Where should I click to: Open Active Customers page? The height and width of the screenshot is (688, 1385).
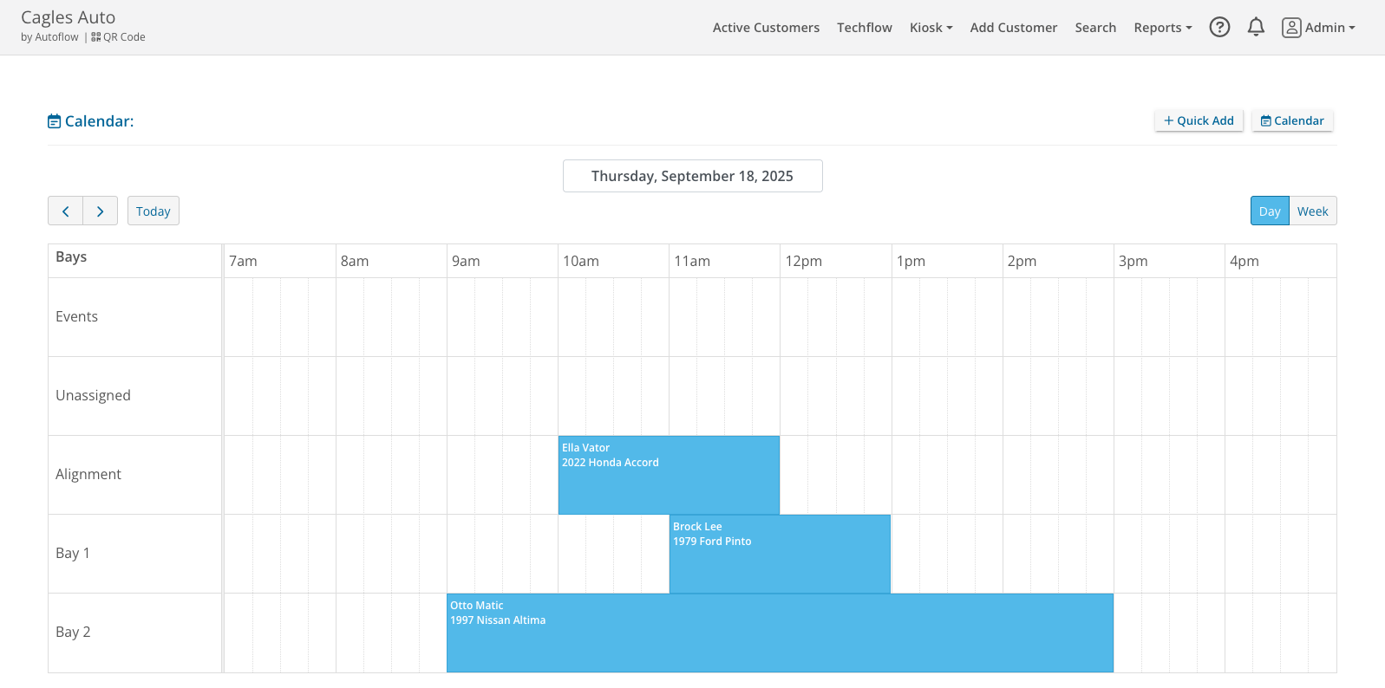pyautogui.click(x=766, y=28)
